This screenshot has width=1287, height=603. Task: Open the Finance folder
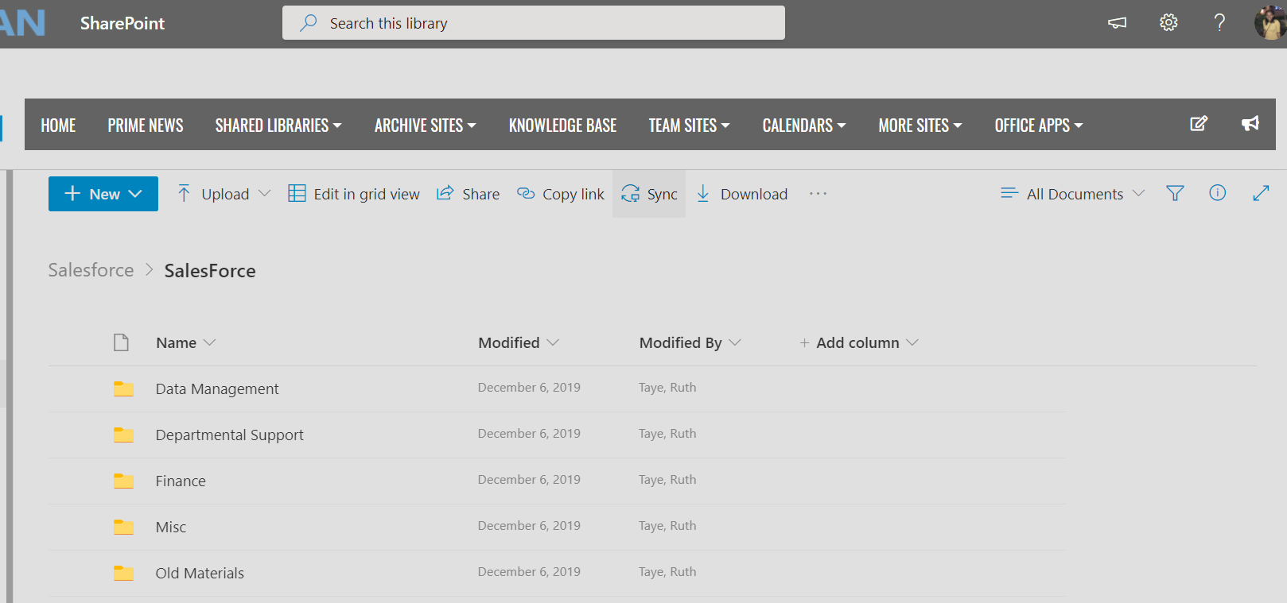click(181, 481)
